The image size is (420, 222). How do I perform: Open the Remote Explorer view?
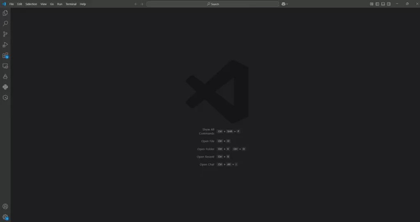5,66
